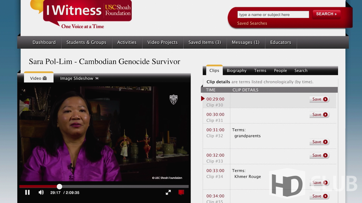Save Clip #30 at 00:29:00
362x203 pixels.
point(320,99)
